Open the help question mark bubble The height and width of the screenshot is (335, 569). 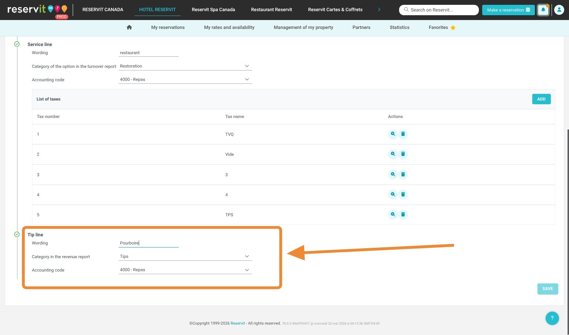(x=552, y=318)
